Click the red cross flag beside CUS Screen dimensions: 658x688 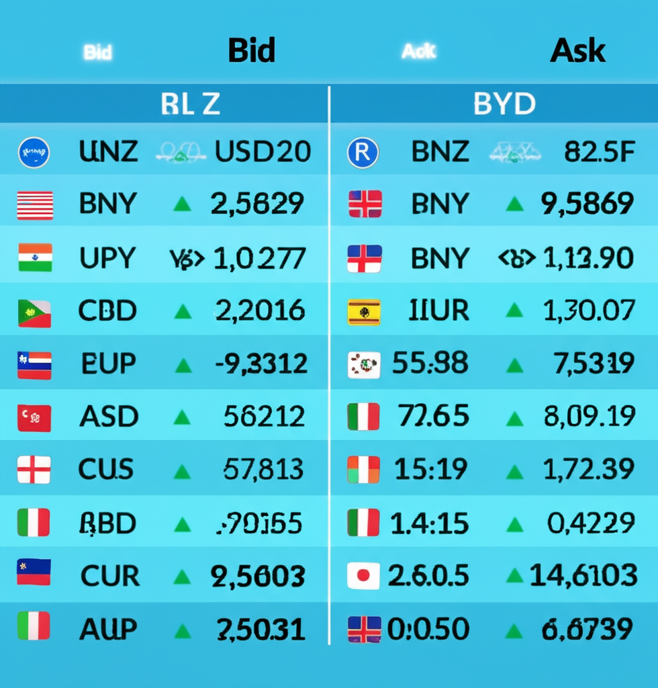coord(34,470)
